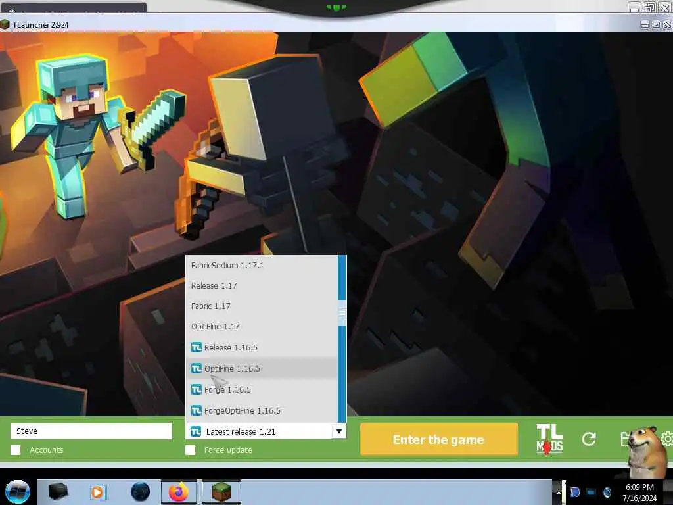Select Forge 1.16.5 version
This screenshot has width=673, height=505.
[x=262, y=389]
